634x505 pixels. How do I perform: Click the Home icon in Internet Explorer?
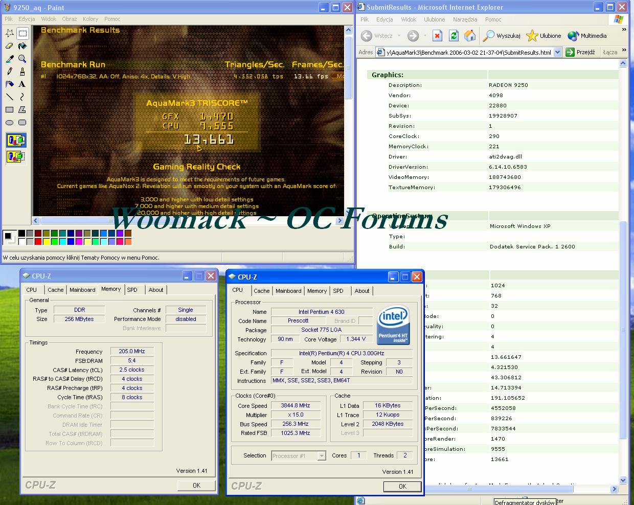(470, 36)
